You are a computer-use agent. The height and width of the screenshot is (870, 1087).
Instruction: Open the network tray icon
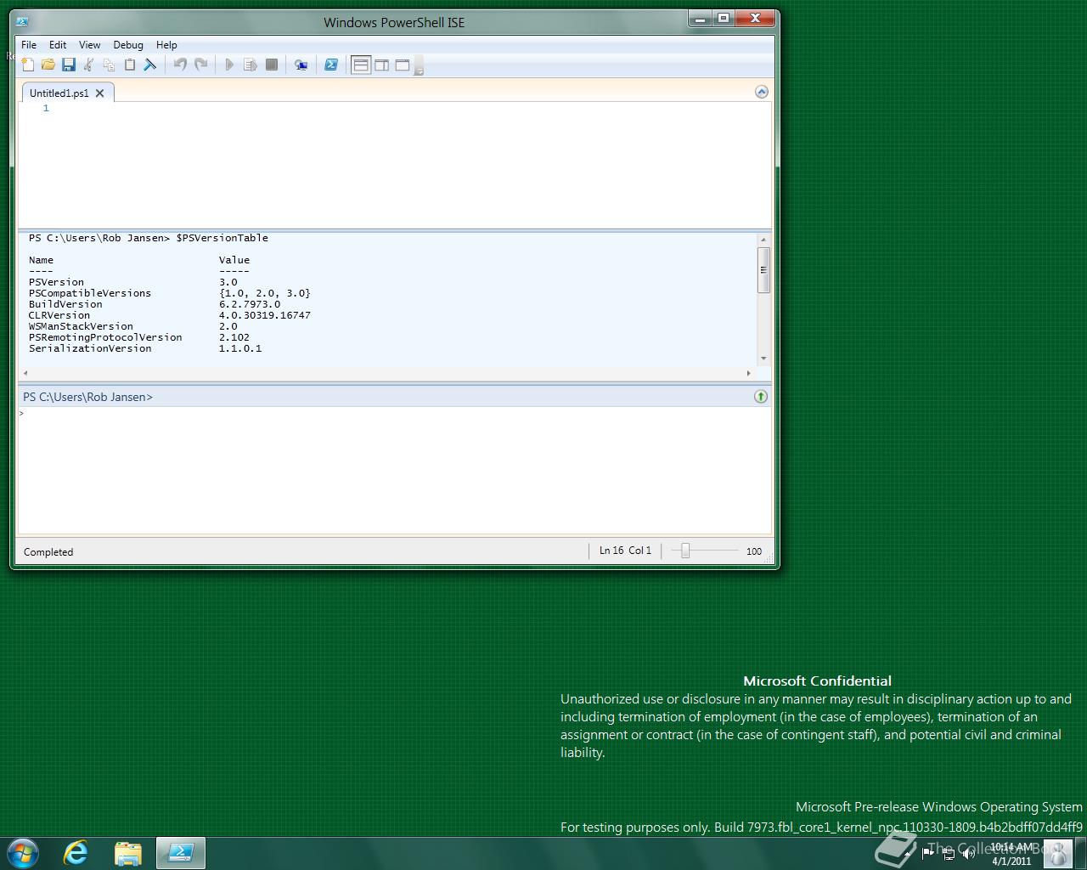(949, 854)
